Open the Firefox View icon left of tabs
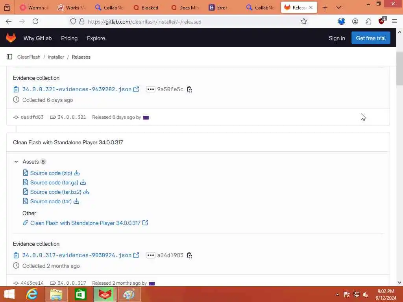 tap(7, 8)
